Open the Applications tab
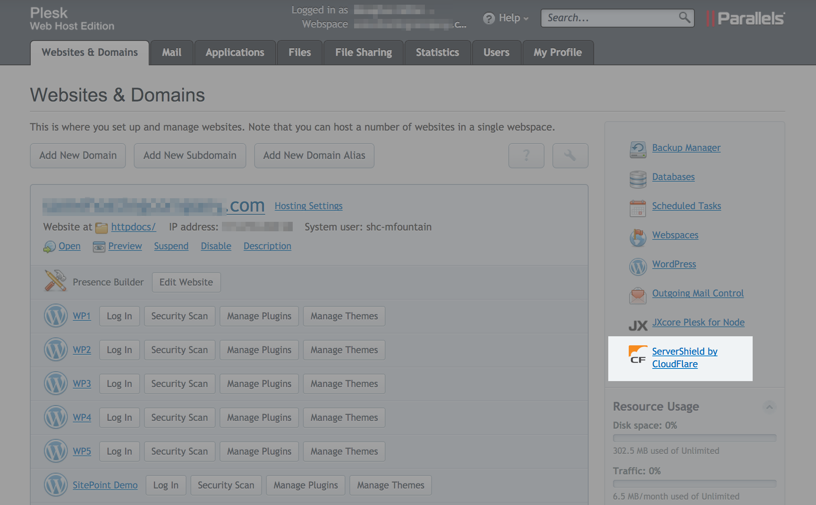The width and height of the screenshot is (816, 505). click(235, 53)
